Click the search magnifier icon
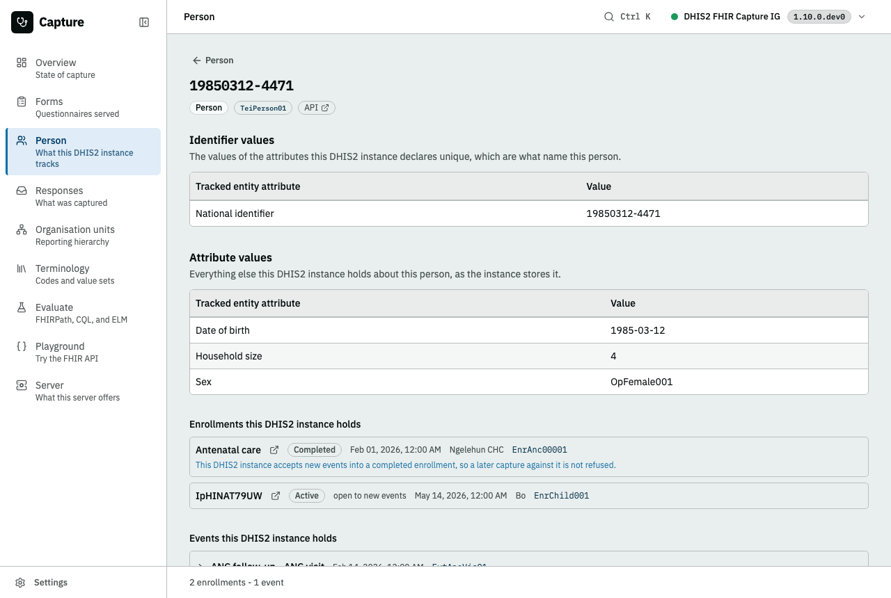Viewport: 891px width, 598px height. coord(608,17)
